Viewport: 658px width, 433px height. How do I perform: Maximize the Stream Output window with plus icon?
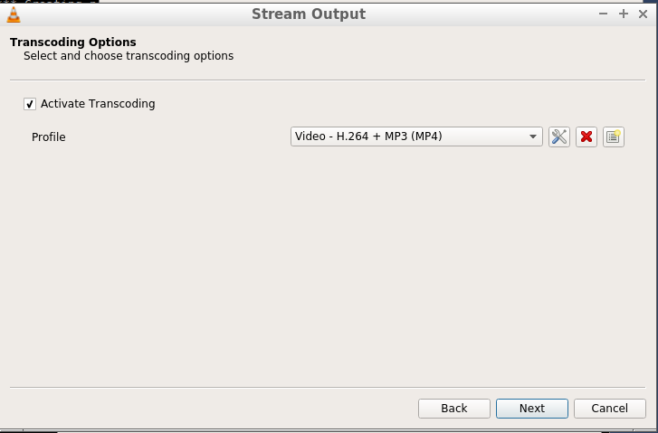pos(624,14)
